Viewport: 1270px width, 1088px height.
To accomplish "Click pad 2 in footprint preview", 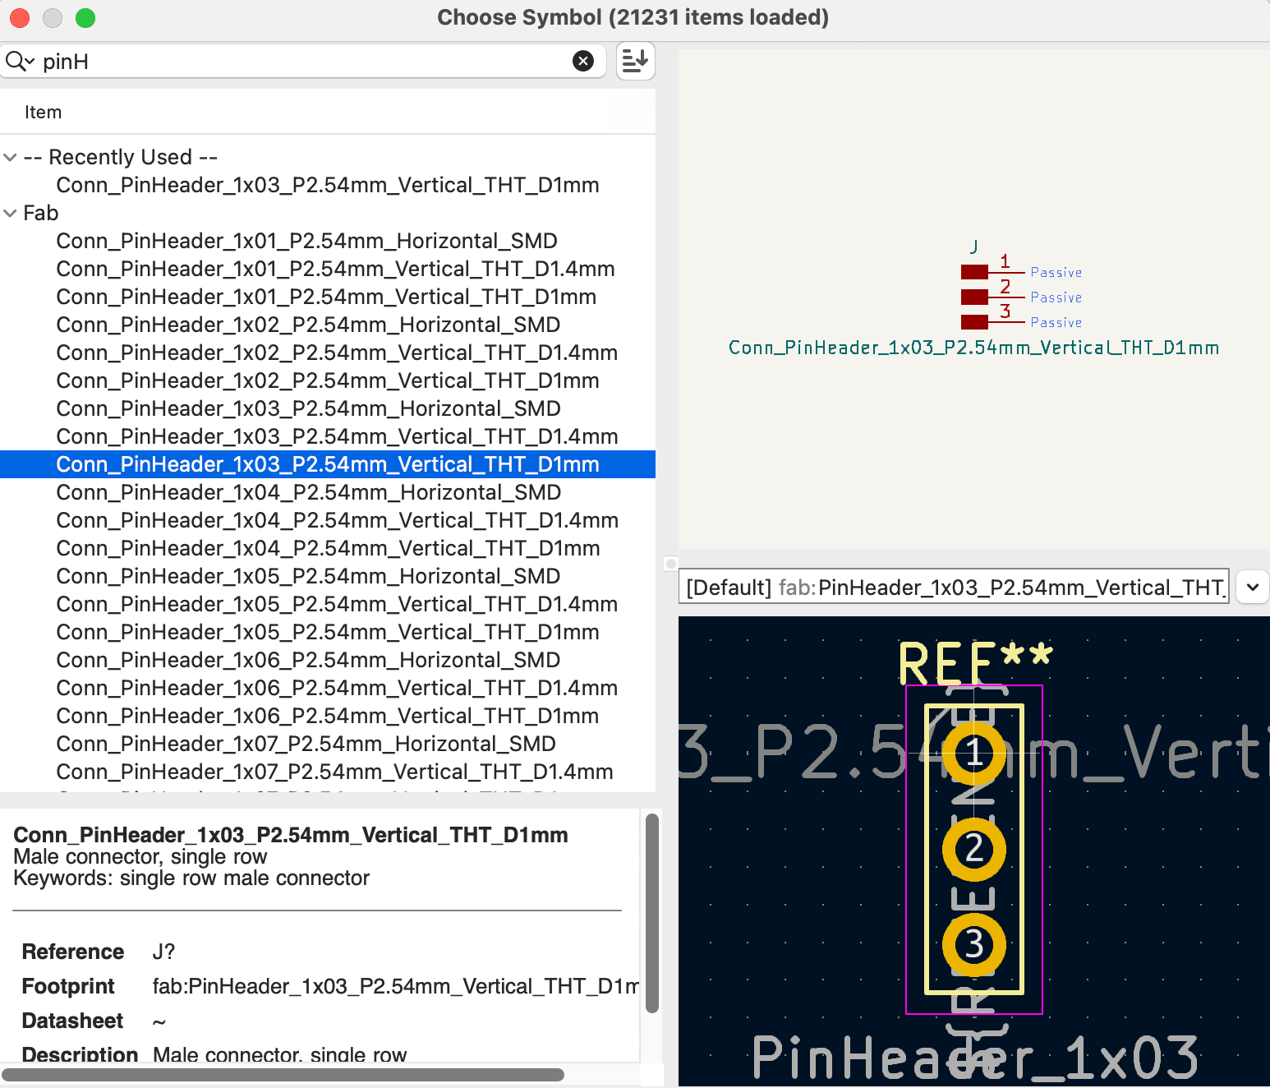I will (974, 849).
